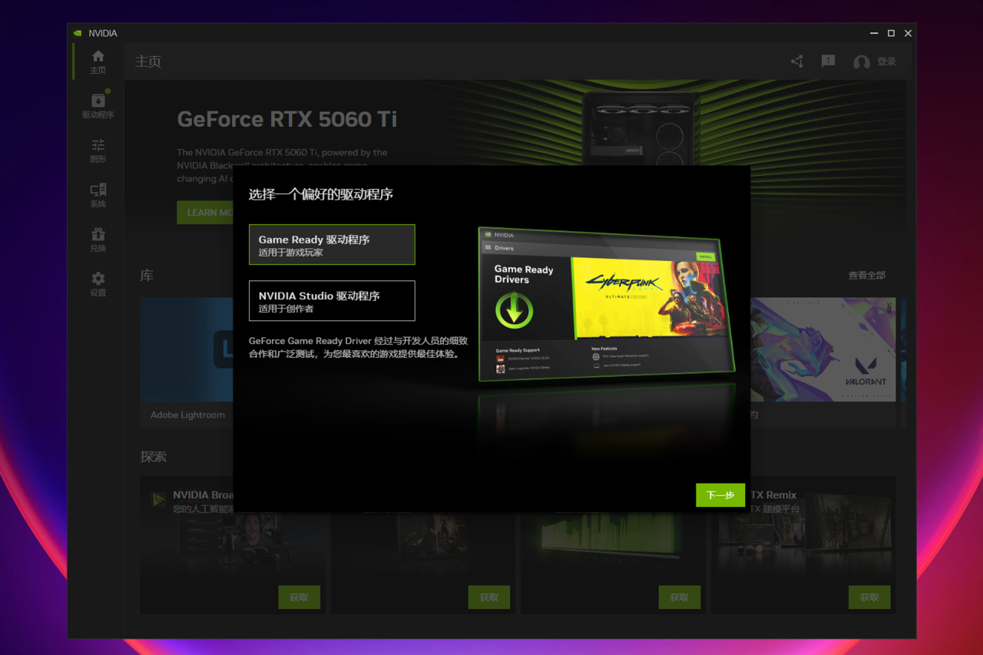The height and width of the screenshot is (655, 983).
Task: Open the Adobe Lightroom library tile
Action: click(187, 362)
